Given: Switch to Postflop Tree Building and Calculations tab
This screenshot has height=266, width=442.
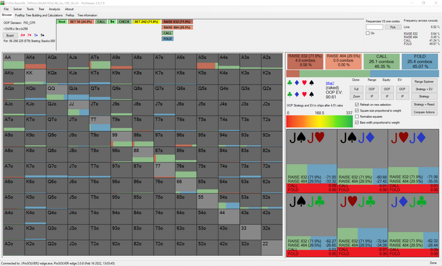Looking at the screenshot, I should (x=39, y=15).
